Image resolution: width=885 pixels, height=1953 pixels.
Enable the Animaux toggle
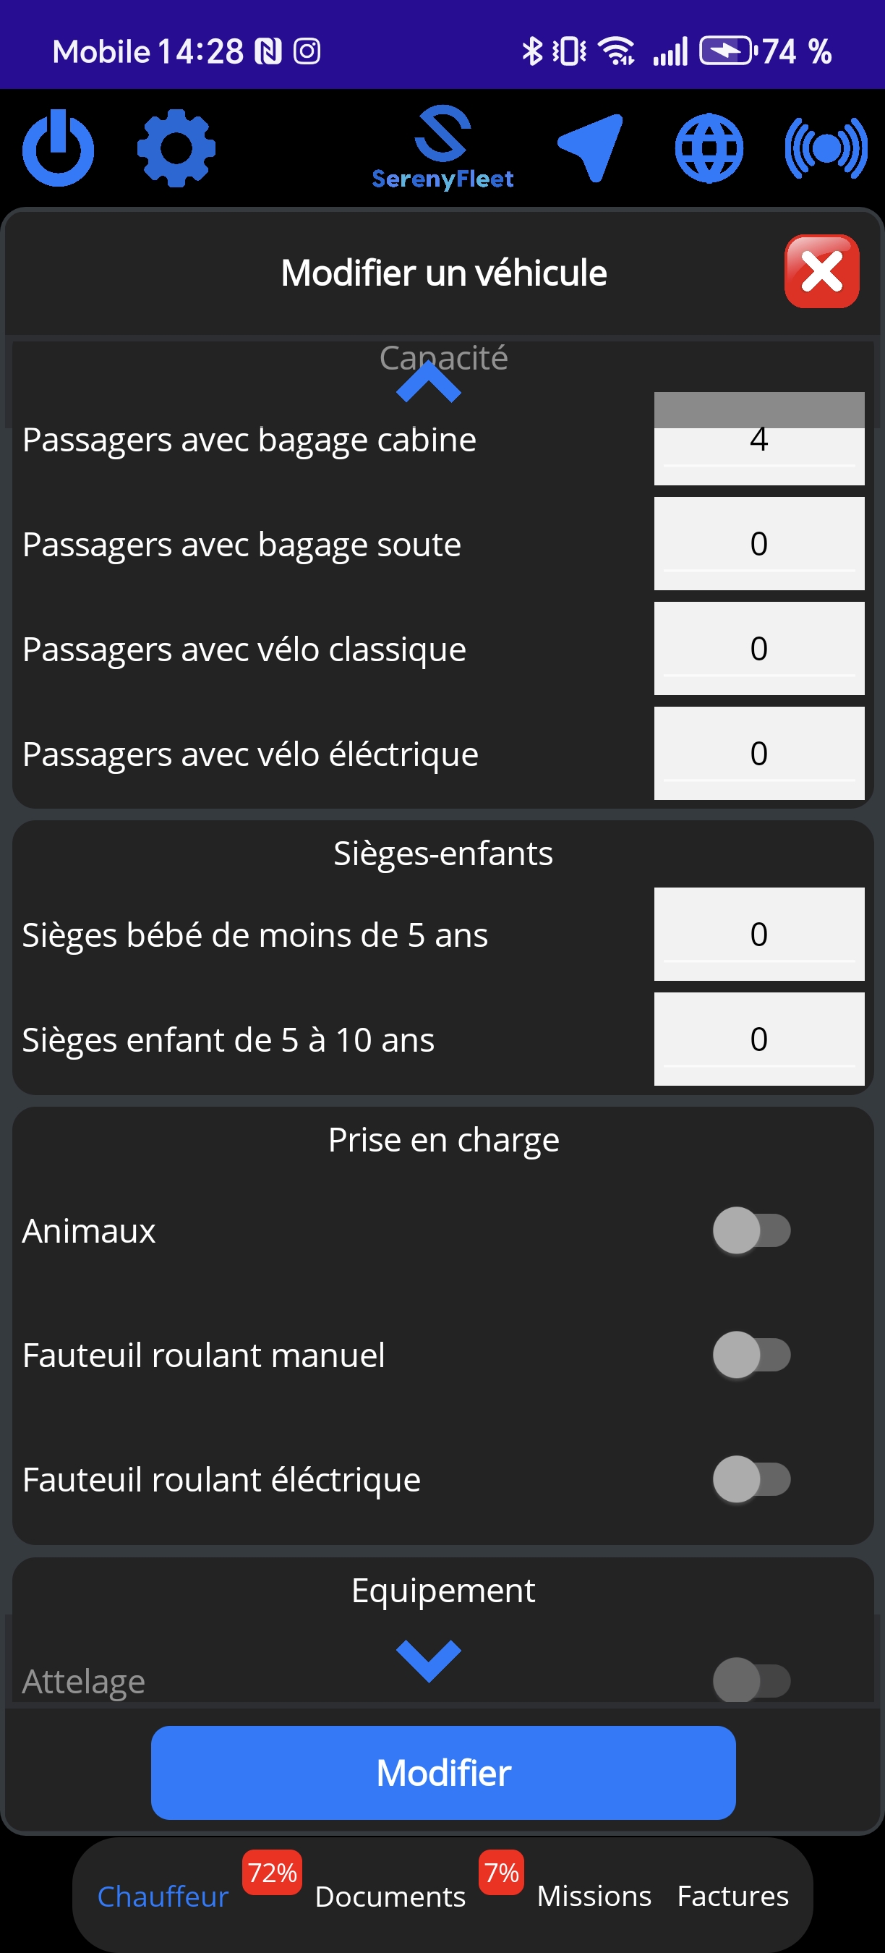(751, 1230)
